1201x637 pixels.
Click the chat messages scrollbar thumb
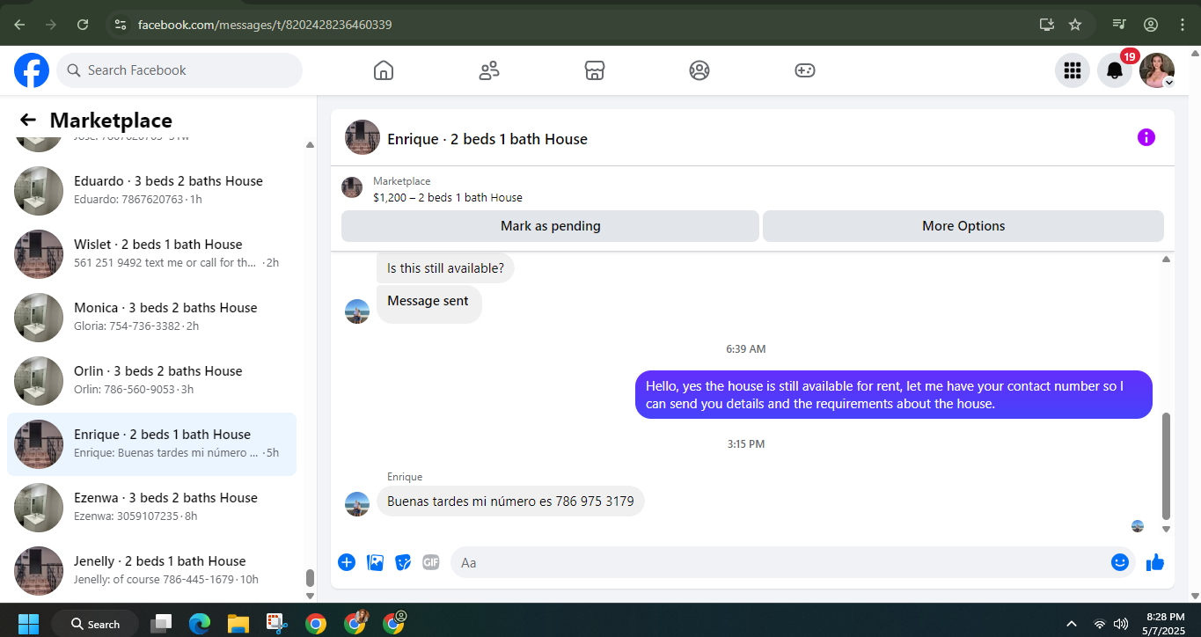click(1167, 466)
